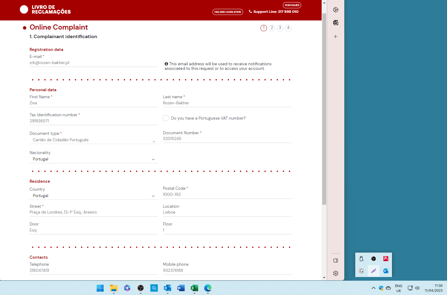The image size is (447, 295).
Task: Open the safely remove hardware USB tray icon
Action: click(361, 259)
